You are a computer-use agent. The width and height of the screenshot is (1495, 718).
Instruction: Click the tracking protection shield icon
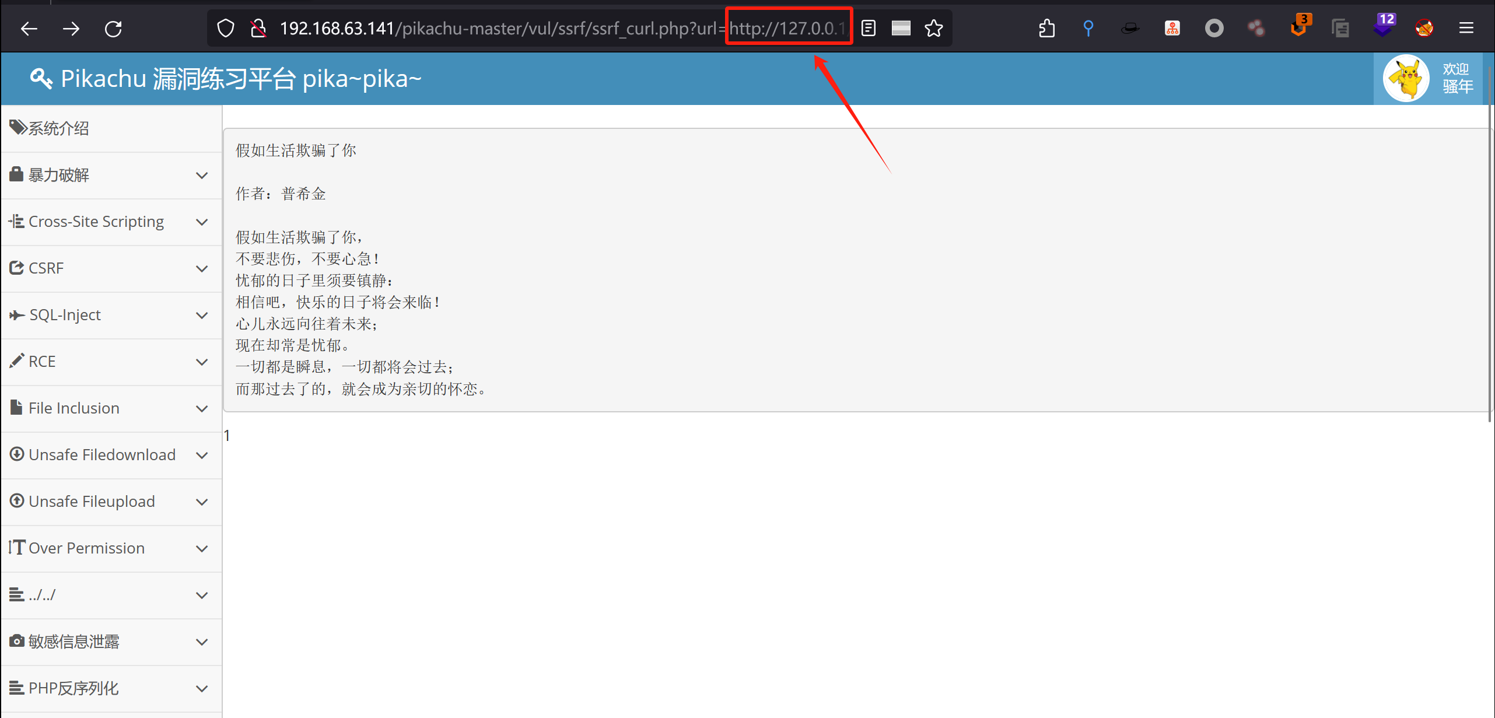[226, 28]
